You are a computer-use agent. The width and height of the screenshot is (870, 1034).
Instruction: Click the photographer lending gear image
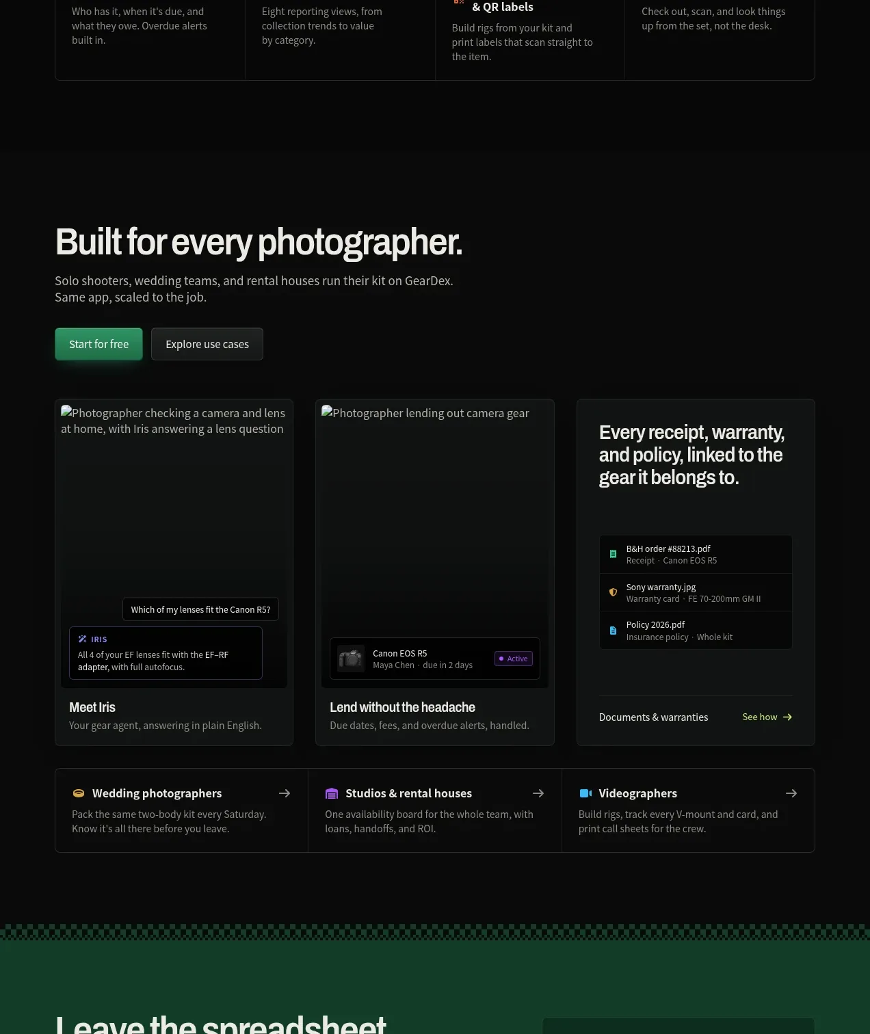click(434, 546)
